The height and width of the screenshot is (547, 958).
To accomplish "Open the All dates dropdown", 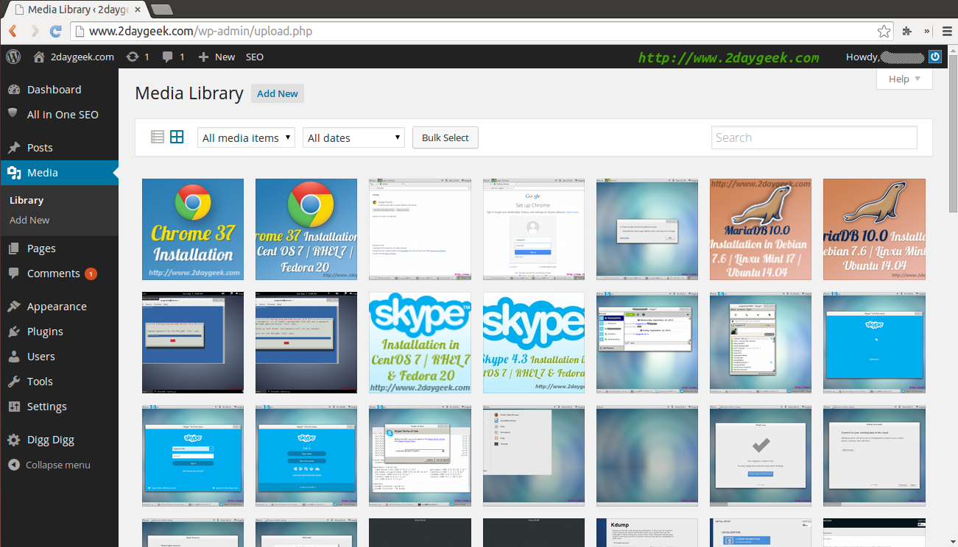I will [x=353, y=137].
